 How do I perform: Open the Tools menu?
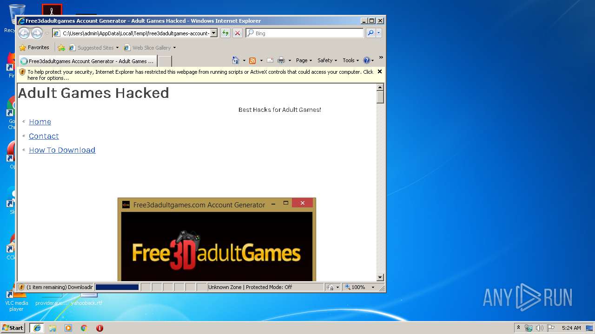(351, 60)
